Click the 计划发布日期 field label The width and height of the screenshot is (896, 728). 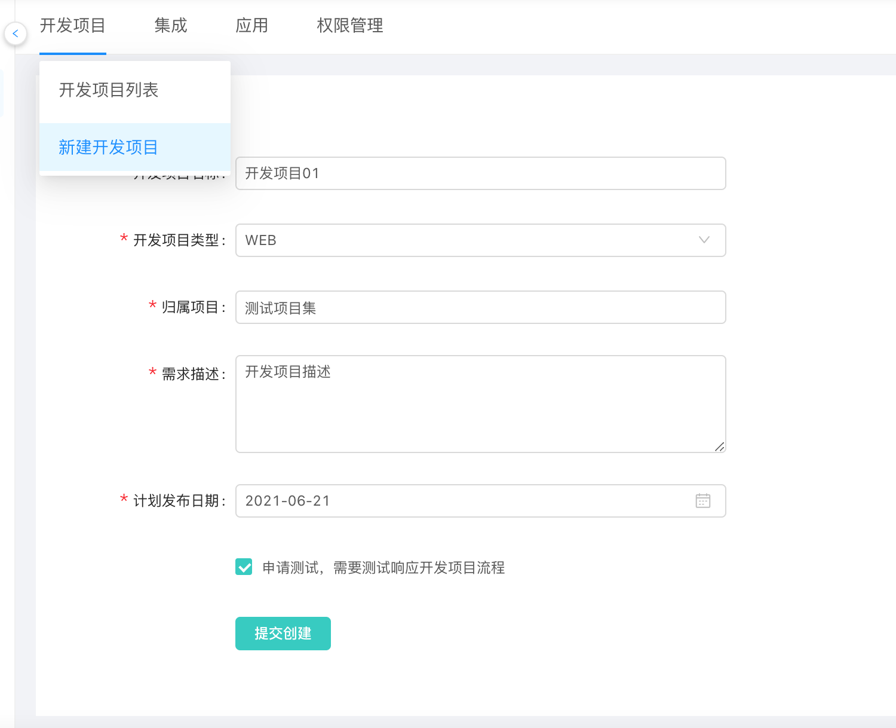(x=179, y=501)
